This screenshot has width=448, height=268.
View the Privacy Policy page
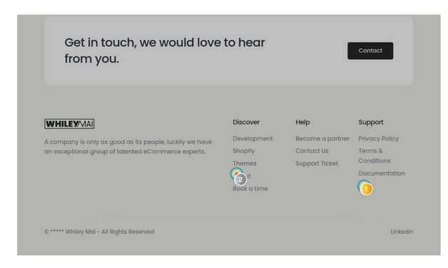pos(379,139)
